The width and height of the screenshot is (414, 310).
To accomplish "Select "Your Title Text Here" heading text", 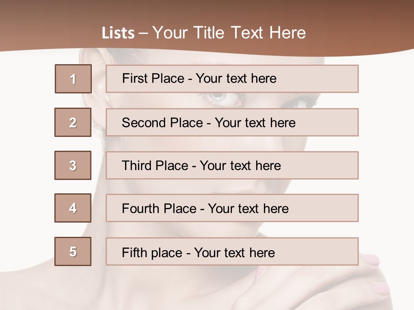I will click(x=229, y=33).
